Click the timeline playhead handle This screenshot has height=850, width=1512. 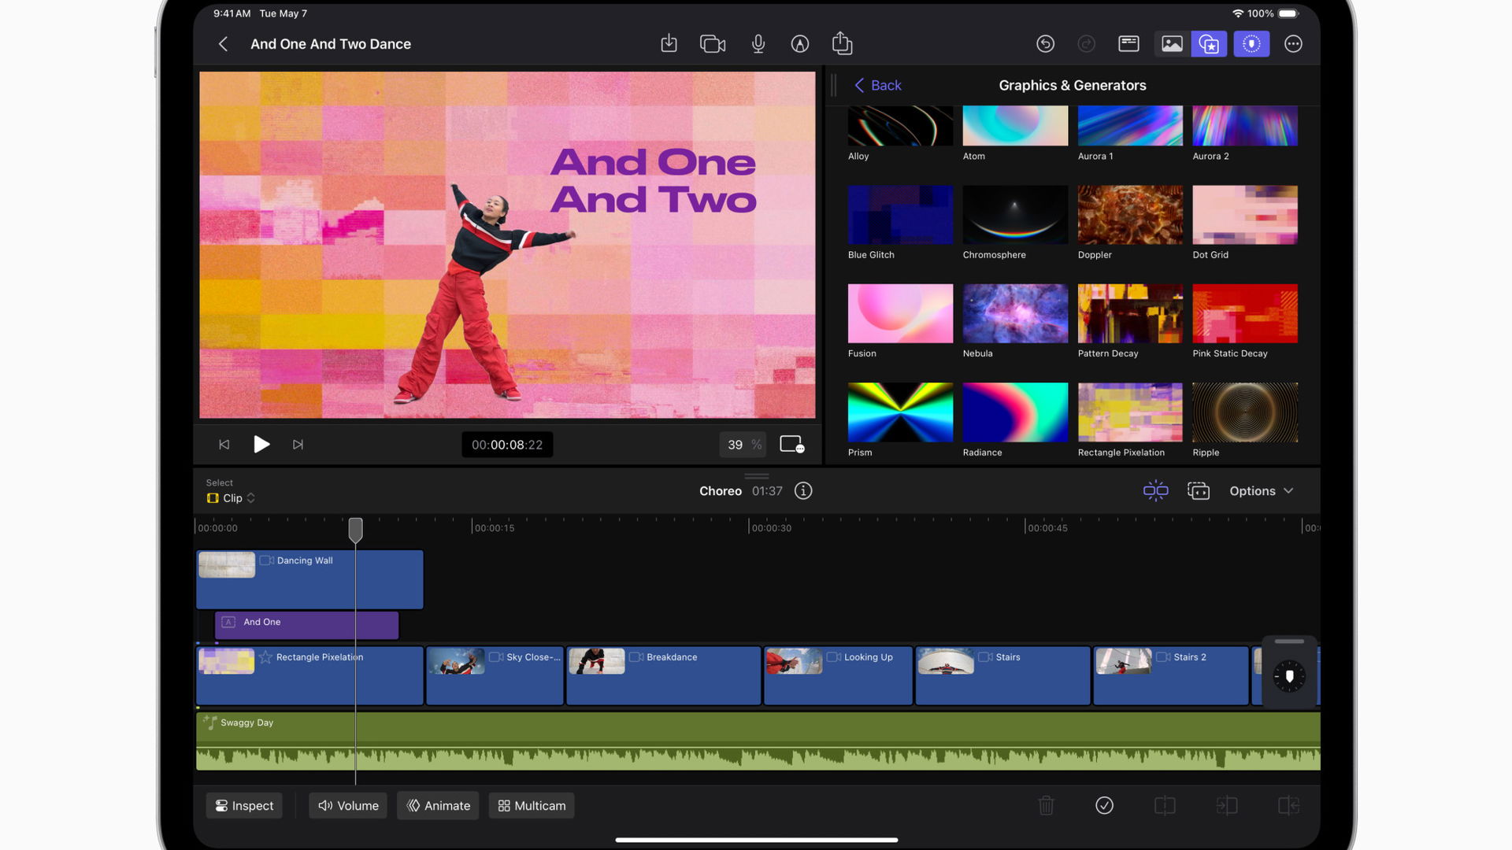[355, 530]
